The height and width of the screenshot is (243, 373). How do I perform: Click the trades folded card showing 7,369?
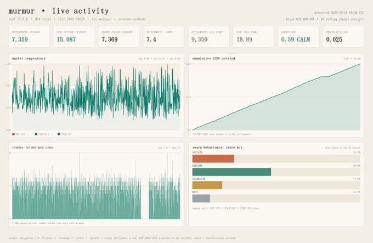point(119,37)
